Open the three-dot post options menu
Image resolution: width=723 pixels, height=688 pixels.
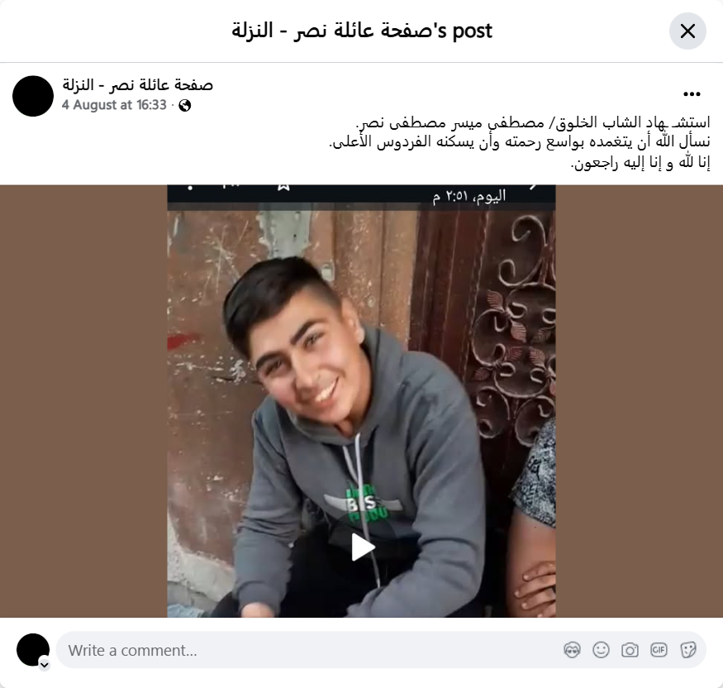[x=692, y=94]
